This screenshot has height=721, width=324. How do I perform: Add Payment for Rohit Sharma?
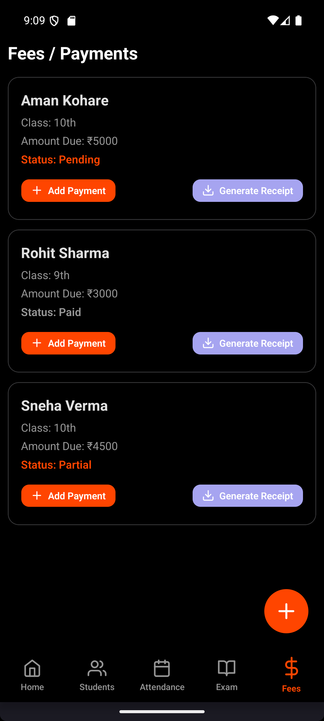(68, 343)
